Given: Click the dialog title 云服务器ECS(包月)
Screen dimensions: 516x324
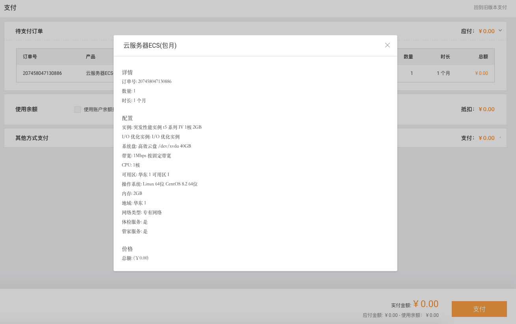Looking at the screenshot, I should click(150, 45).
